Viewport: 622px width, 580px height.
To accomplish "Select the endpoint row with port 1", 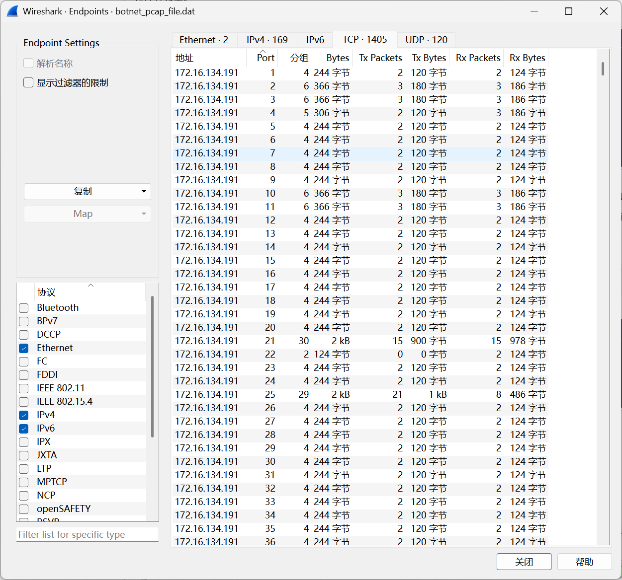I will click(x=360, y=72).
